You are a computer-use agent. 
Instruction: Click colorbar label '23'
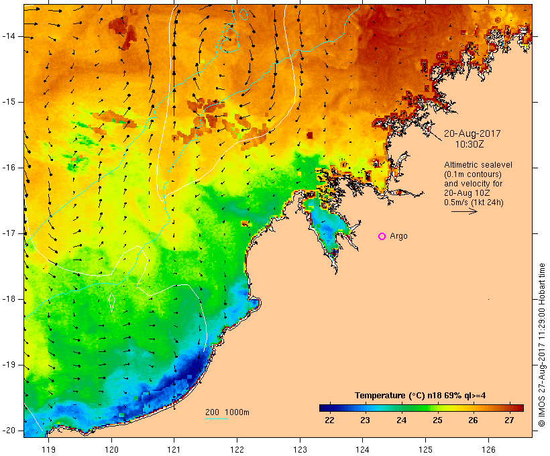365,420
